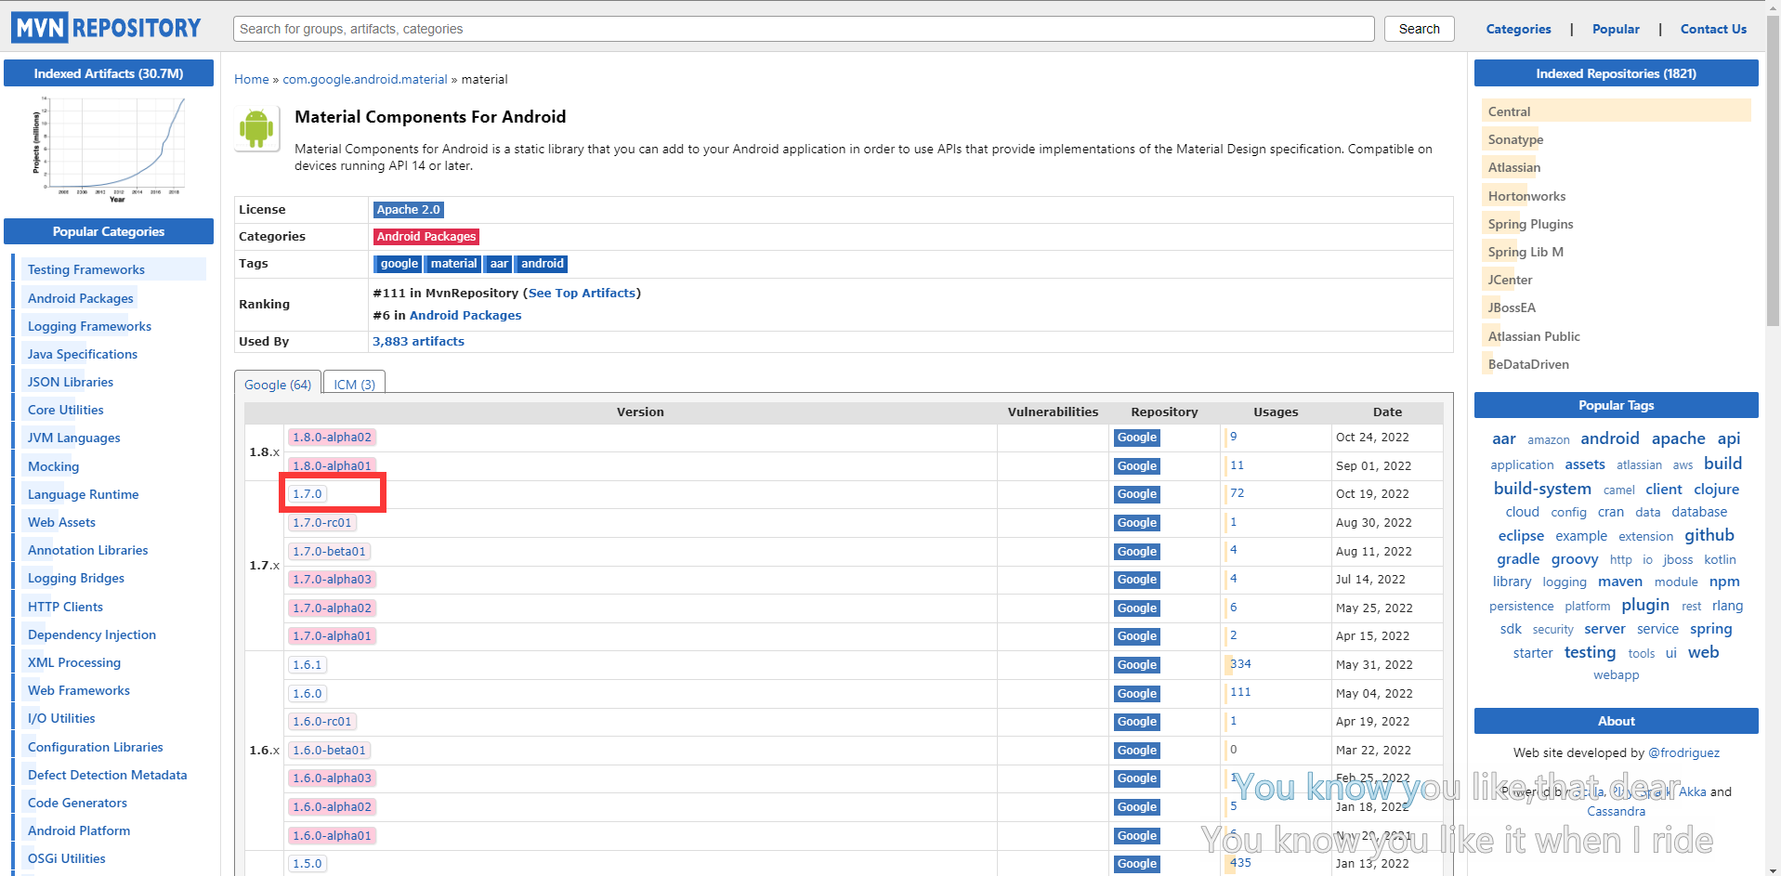This screenshot has width=1781, height=876.
Task: Switch to the ICM (3) tab
Action: [354, 385]
